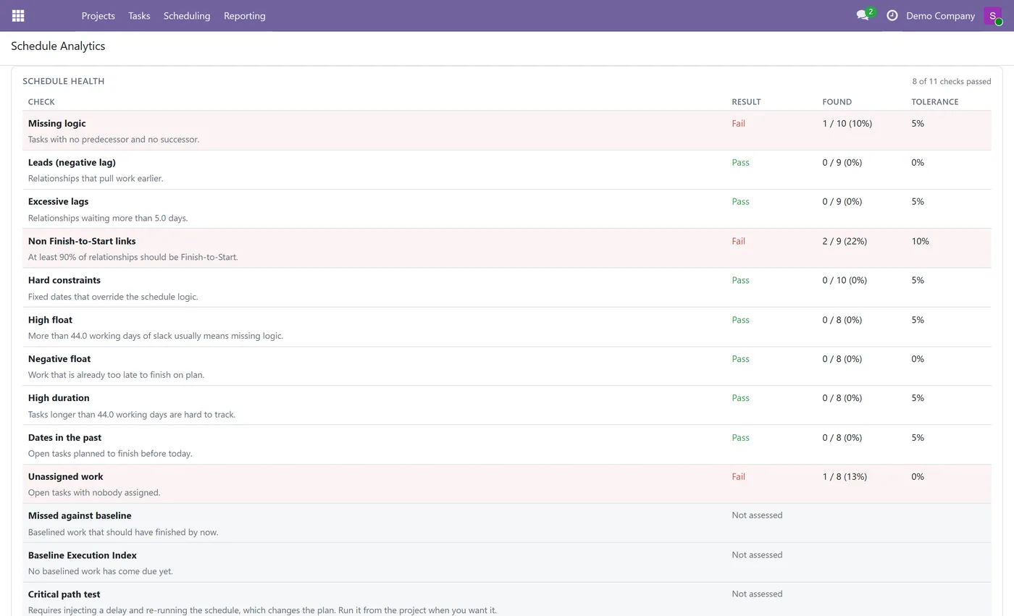
Task: Click the Pass result for Hard constraints
Action: 740,281
